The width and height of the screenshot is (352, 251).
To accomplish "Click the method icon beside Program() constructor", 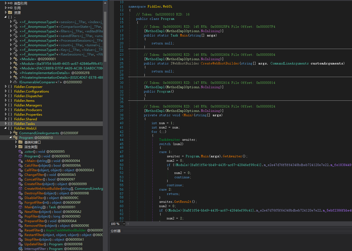I will [20, 156].
